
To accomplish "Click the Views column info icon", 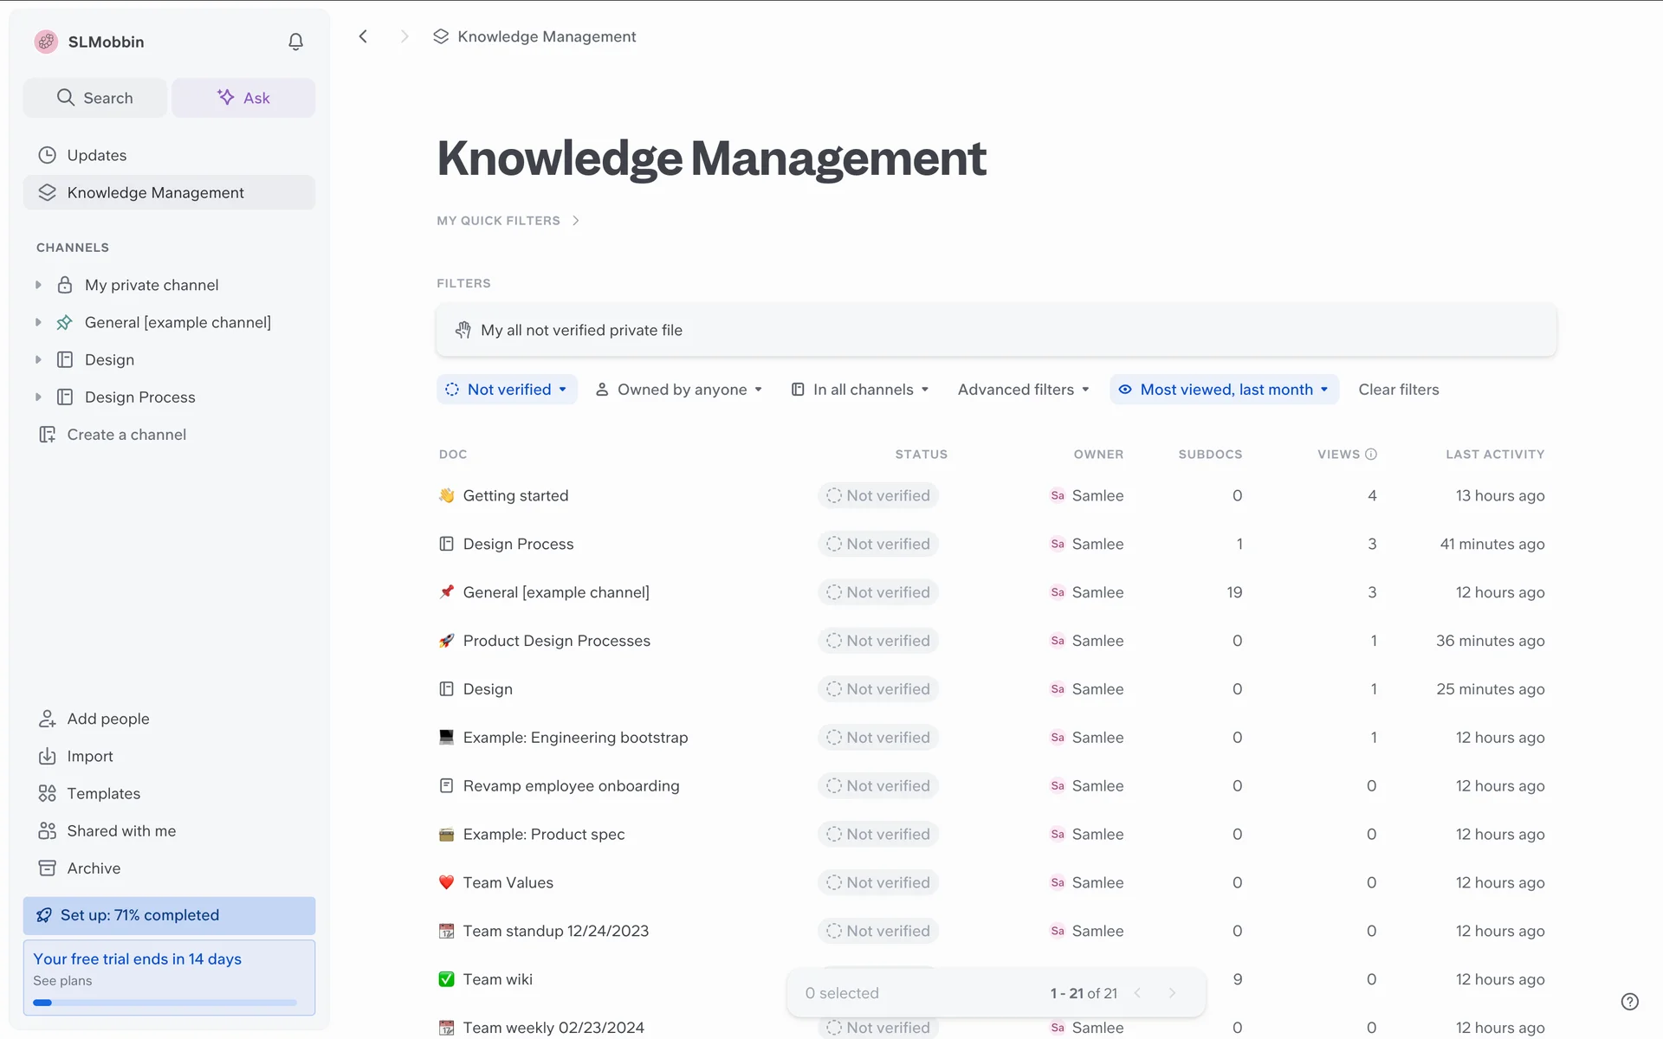I will coord(1371,455).
